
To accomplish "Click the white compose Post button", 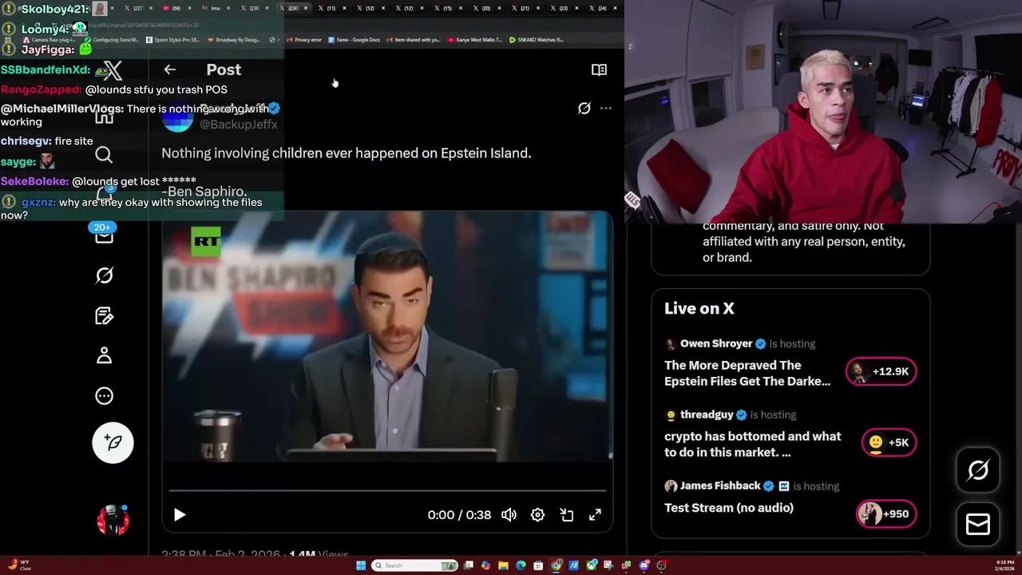I will (x=113, y=442).
